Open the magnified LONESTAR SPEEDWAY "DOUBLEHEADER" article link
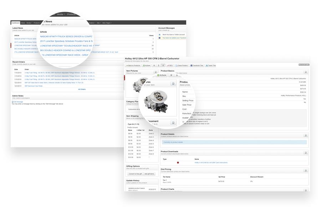 (67, 46)
